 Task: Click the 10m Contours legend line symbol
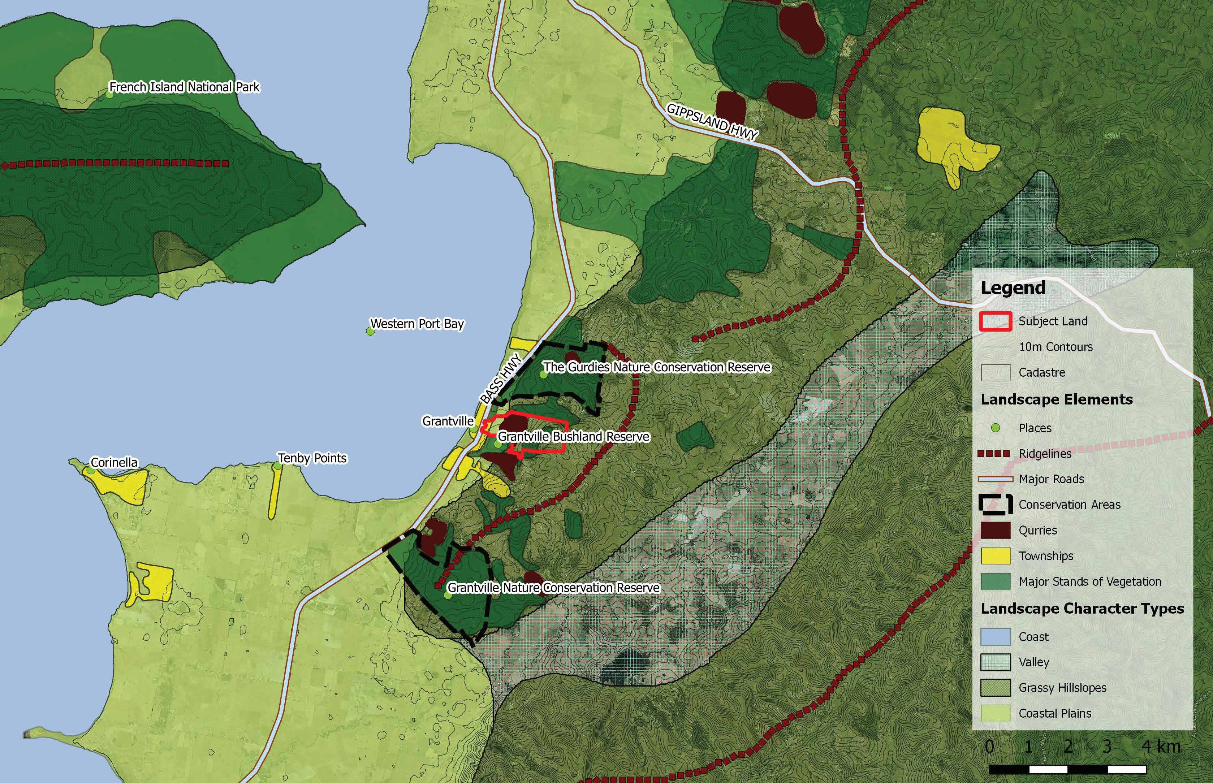[995, 347]
